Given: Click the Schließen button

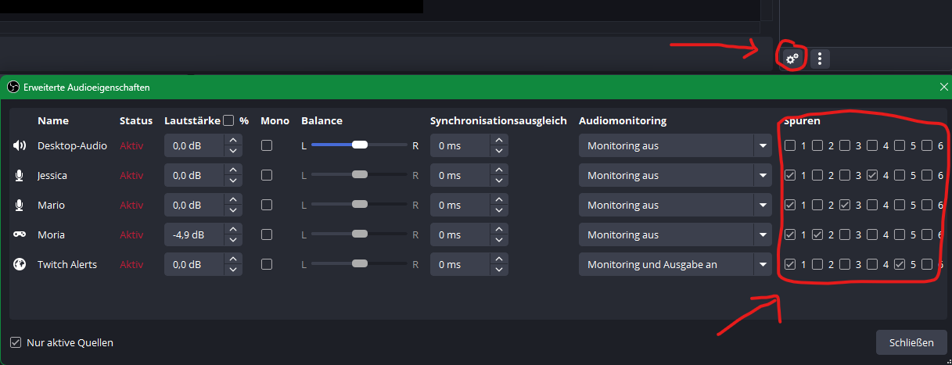Looking at the screenshot, I should [x=911, y=342].
